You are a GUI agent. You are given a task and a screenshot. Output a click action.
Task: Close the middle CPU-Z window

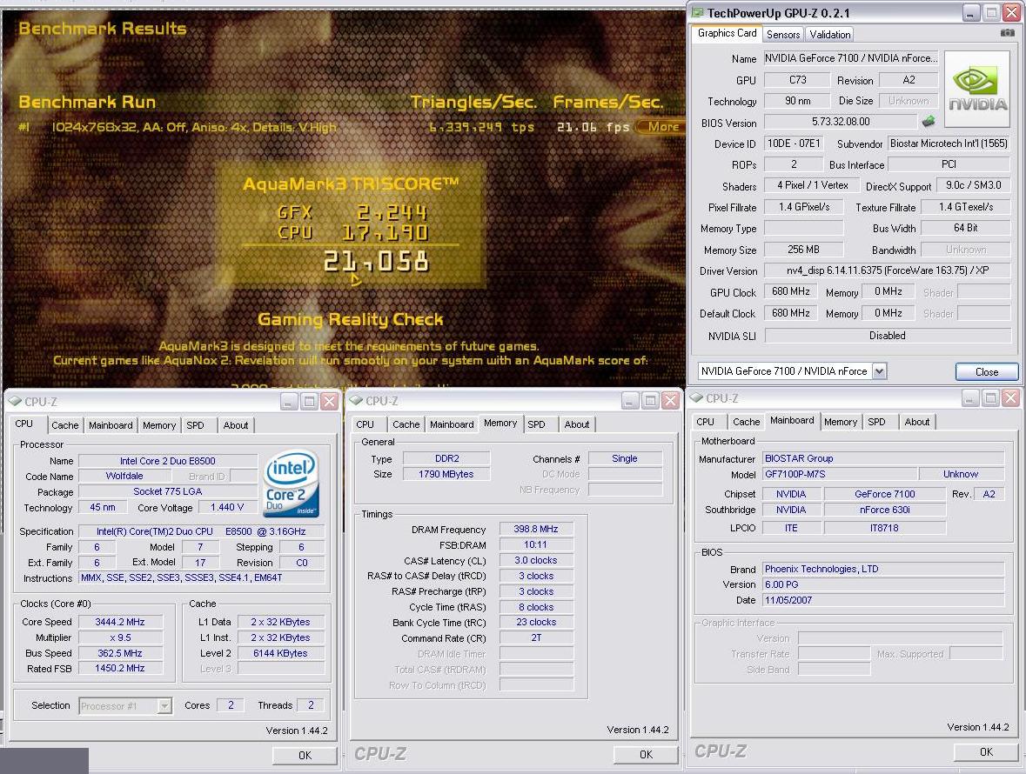pos(670,400)
